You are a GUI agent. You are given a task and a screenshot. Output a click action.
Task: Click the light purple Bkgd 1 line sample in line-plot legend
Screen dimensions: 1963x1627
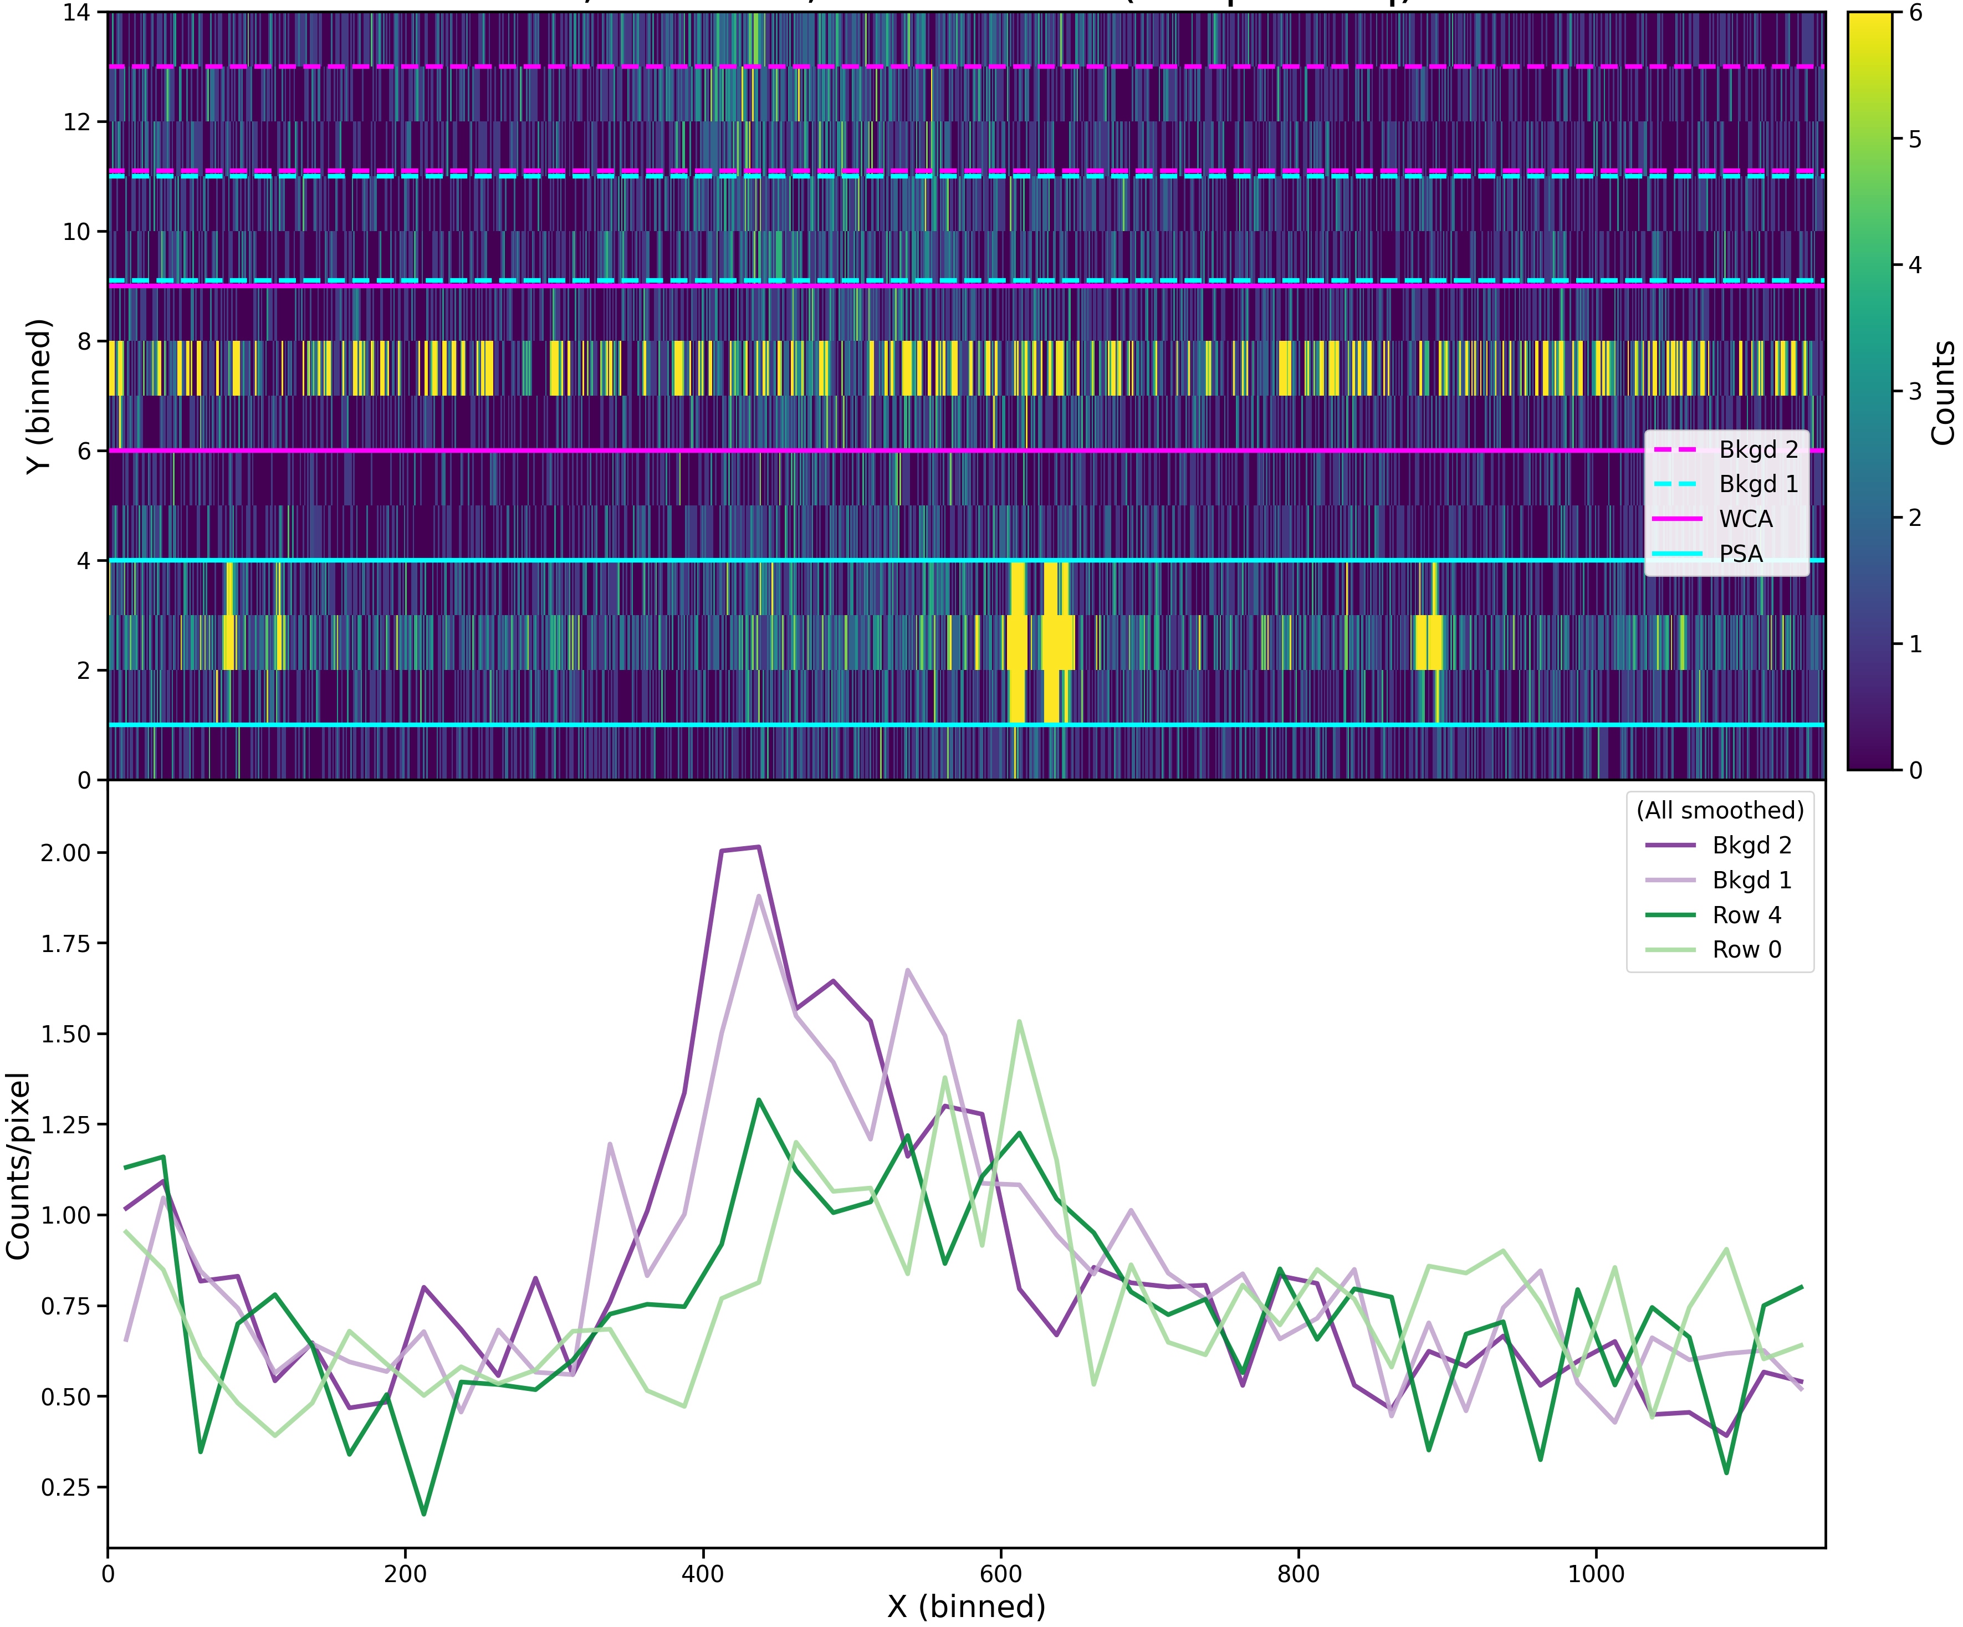(x=1670, y=881)
